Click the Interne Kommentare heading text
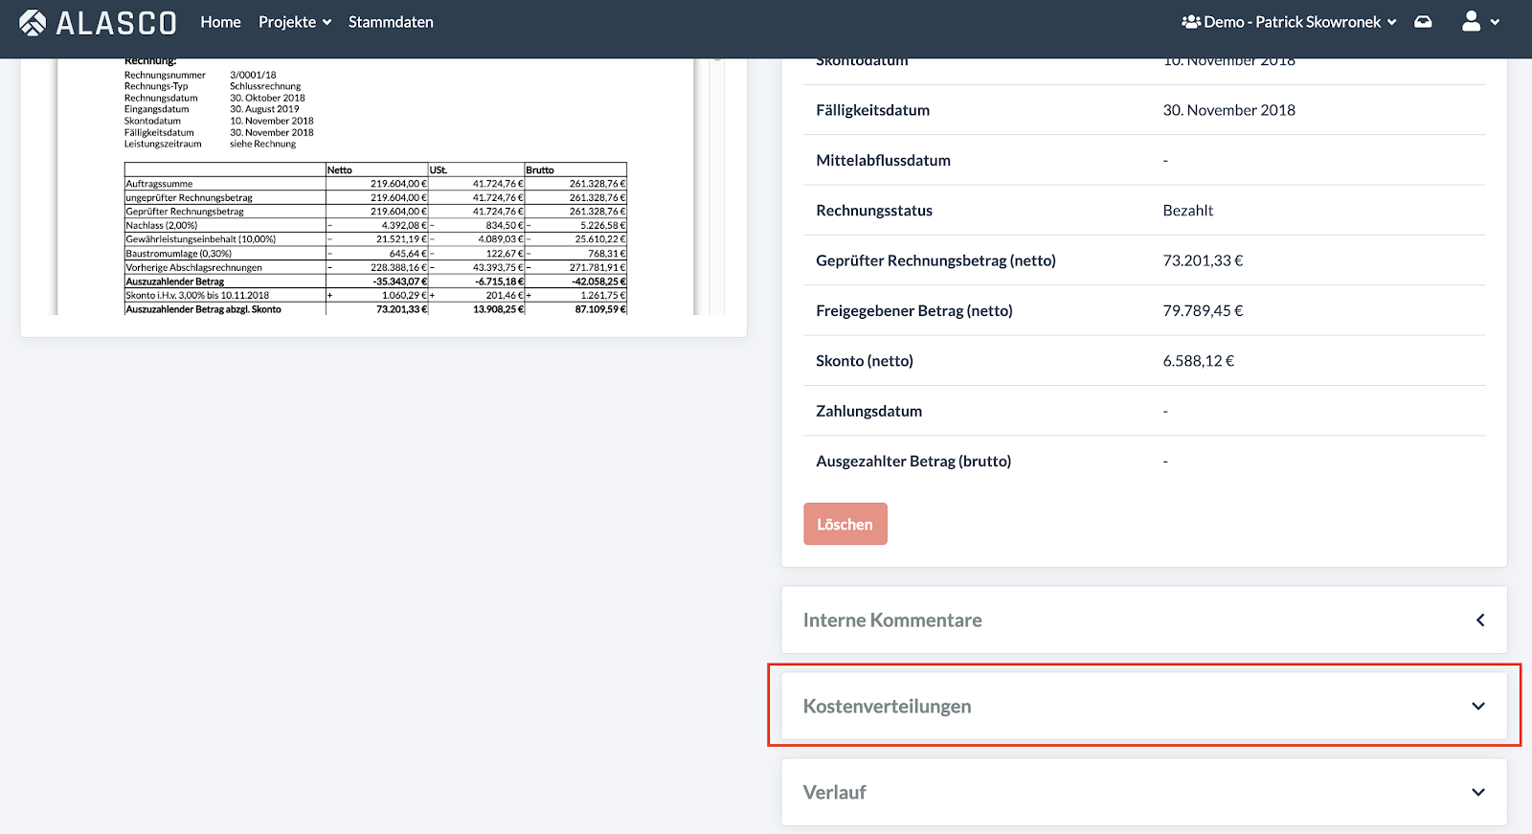Screen dimensions: 1532x834 point(892,620)
